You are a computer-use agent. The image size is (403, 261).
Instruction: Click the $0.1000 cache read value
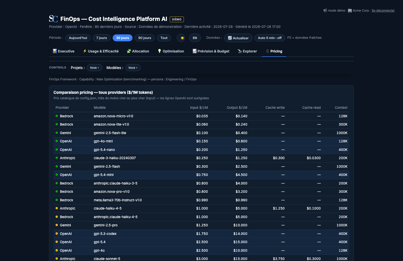(314, 208)
